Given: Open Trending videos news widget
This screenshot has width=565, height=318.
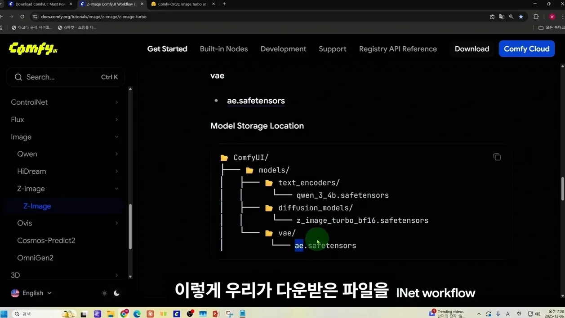Looking at the screenshot, I should point(448,314).
